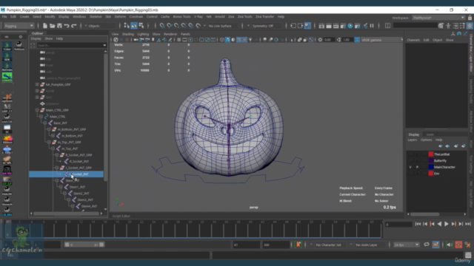
Task: Enable snap to grids magnet icon
Action: click(162, 26)
